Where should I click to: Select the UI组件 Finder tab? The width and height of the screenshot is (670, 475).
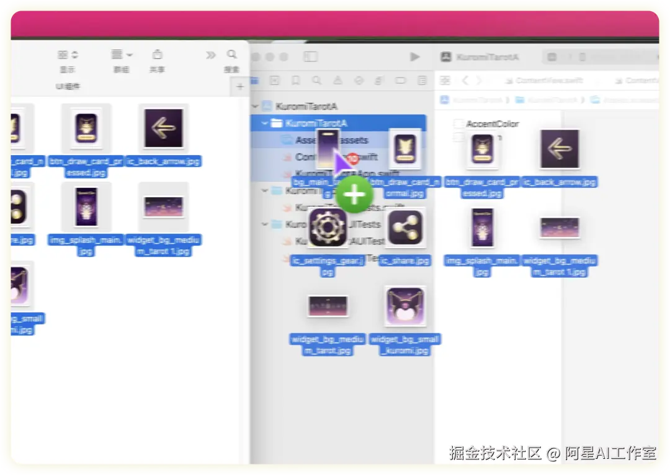[x=68, y=86]
